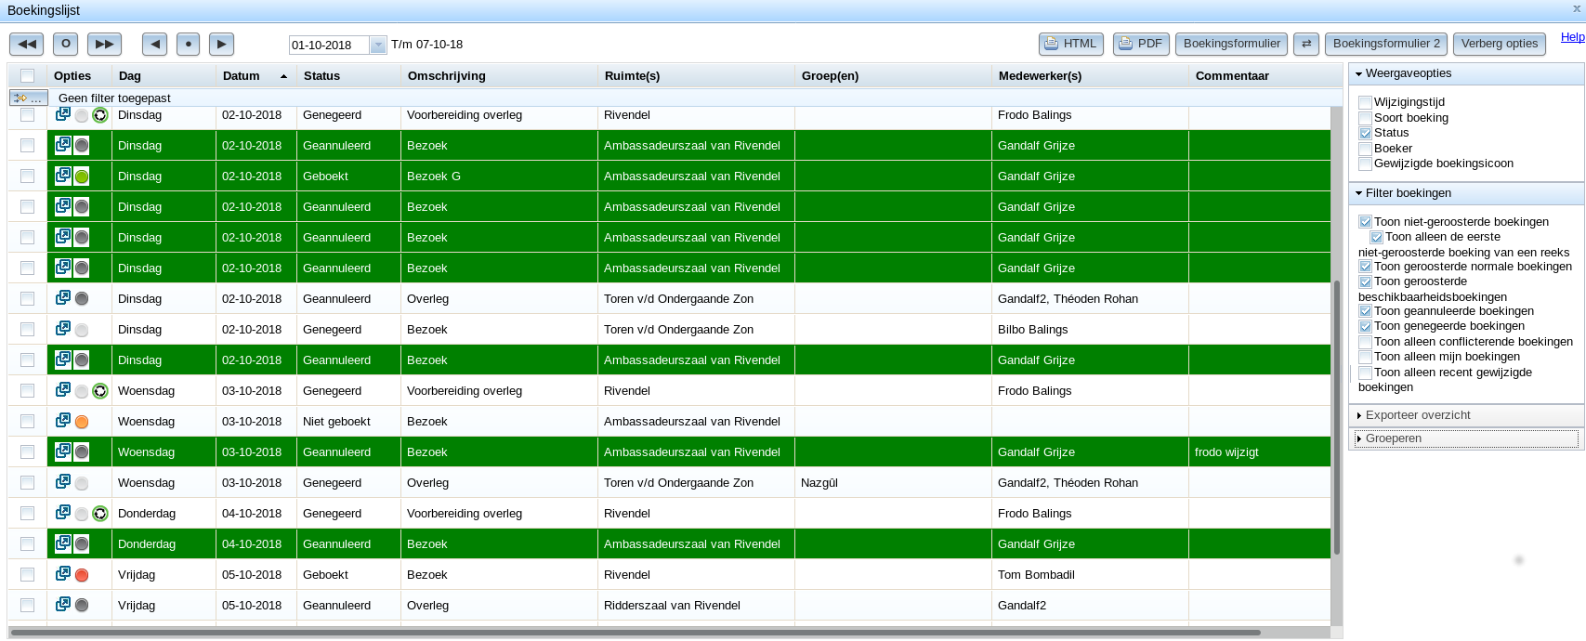1586x641 pixels.
Task: Uncheck 'Toon geannuleerde boekingen'
Action: [1365, 311]
